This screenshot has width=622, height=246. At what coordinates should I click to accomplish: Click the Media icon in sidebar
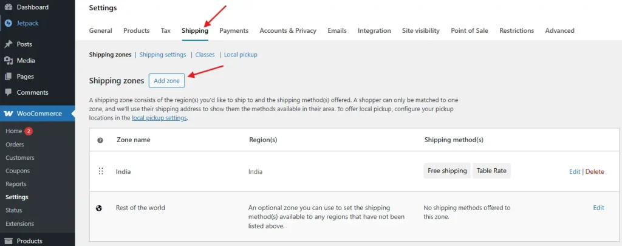click(9, 60)
